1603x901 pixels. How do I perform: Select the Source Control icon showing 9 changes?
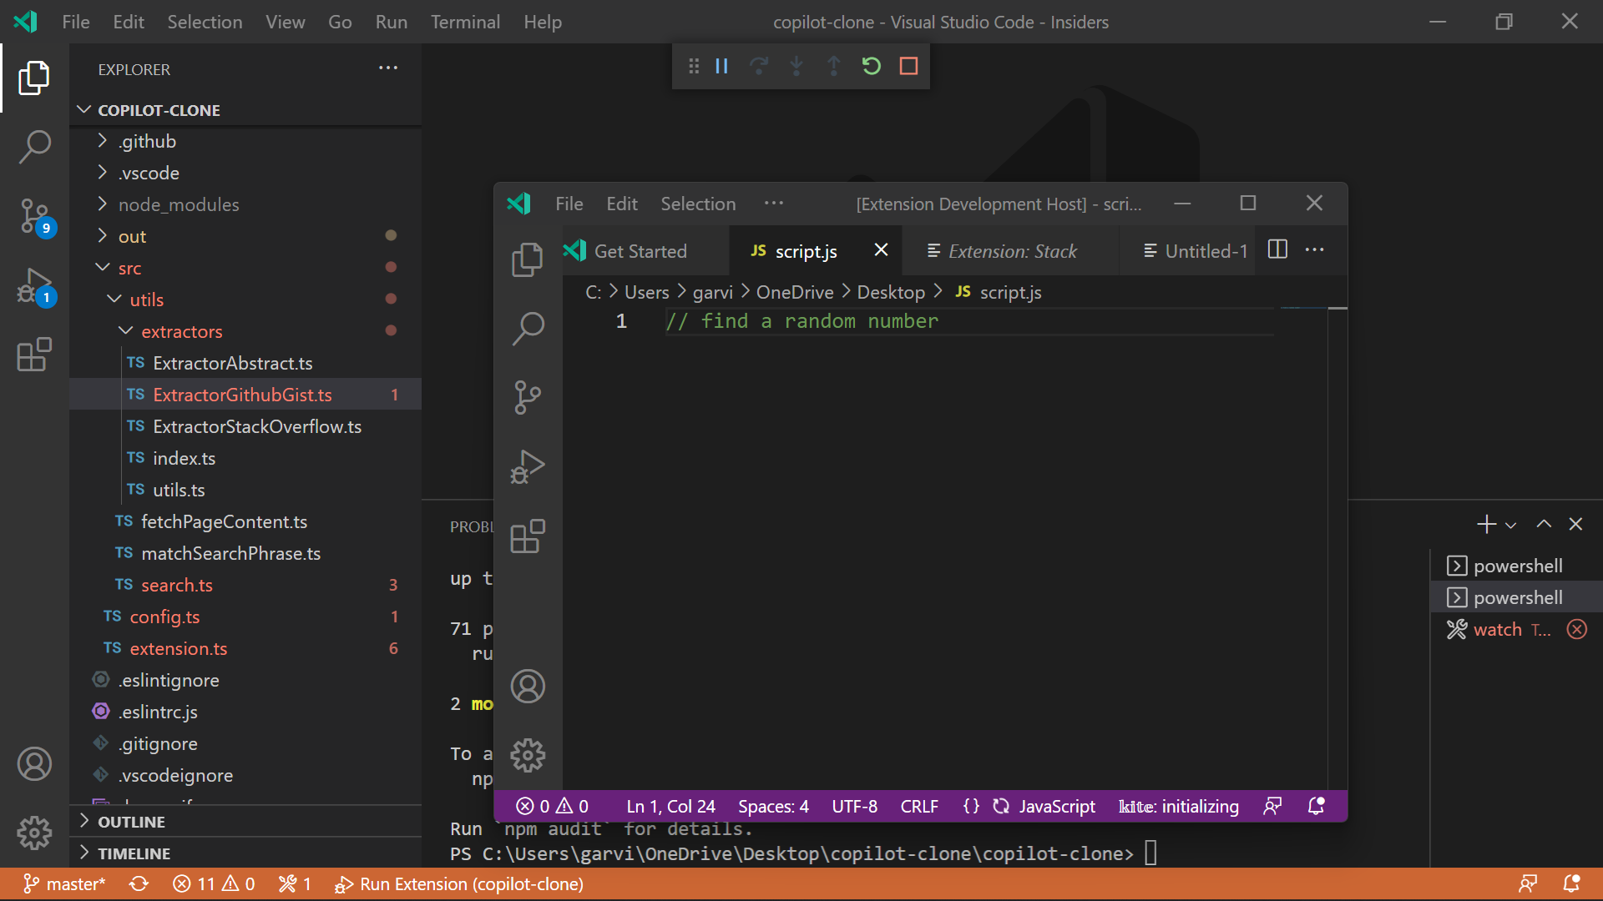[34, 217]
